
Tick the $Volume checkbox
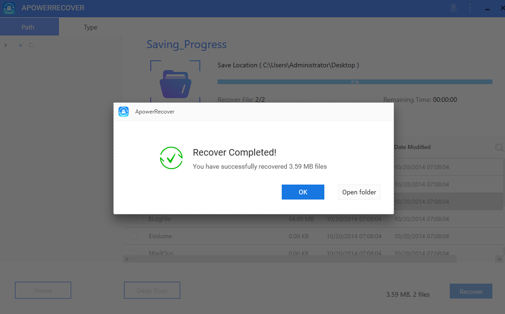pyautogui.click(x=133, y=236)
